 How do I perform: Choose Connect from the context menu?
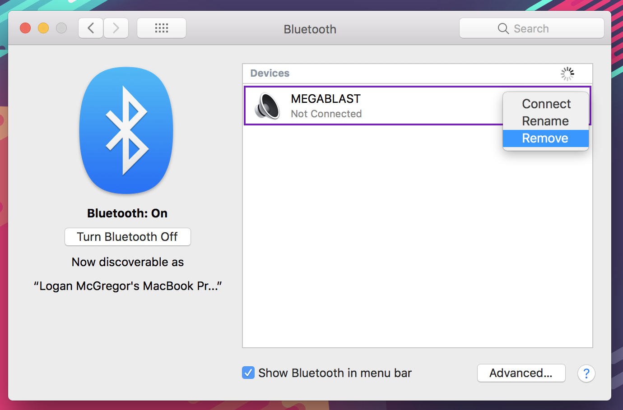pyautogui.click(x=546, y=104)
